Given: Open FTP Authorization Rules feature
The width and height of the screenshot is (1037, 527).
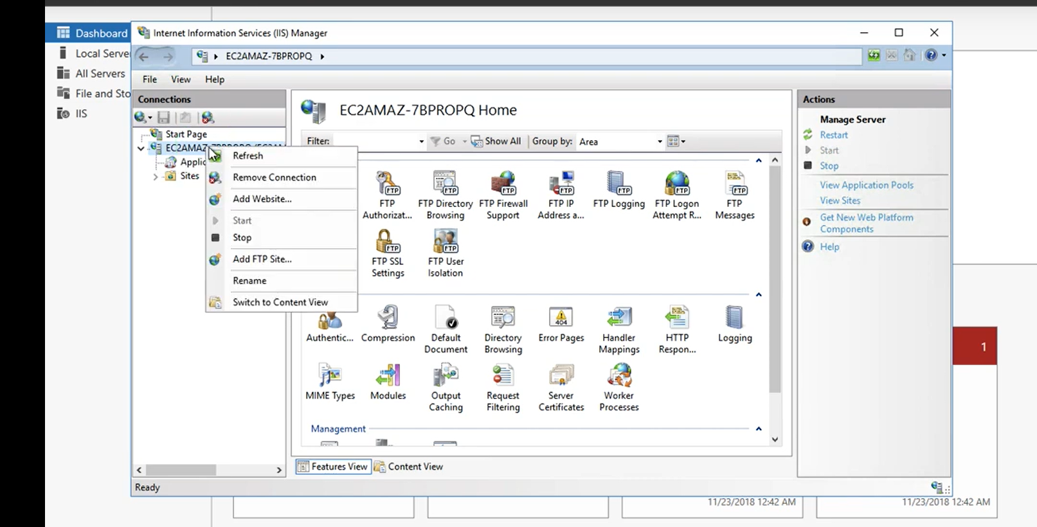Looking at the screenshot, I should coord(387,195).
